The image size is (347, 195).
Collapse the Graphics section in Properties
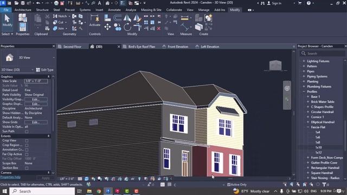tap(48, 76)
